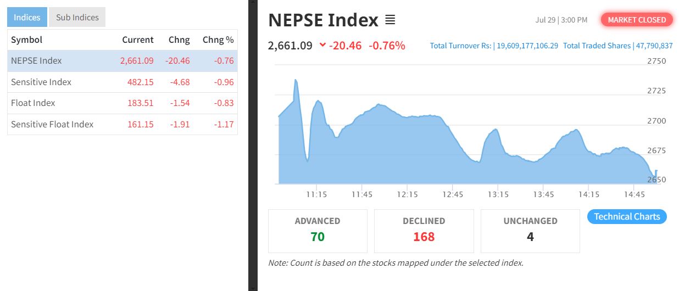Select the Indices tab
Viewport: 679px width, 291px height.
(x=27, y=17)
